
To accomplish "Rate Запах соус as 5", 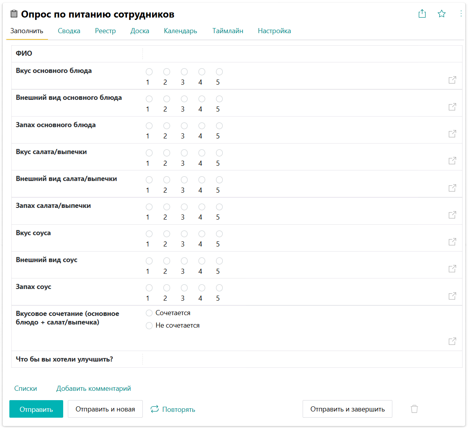I will pyautogui.click(x=219, y=288).
